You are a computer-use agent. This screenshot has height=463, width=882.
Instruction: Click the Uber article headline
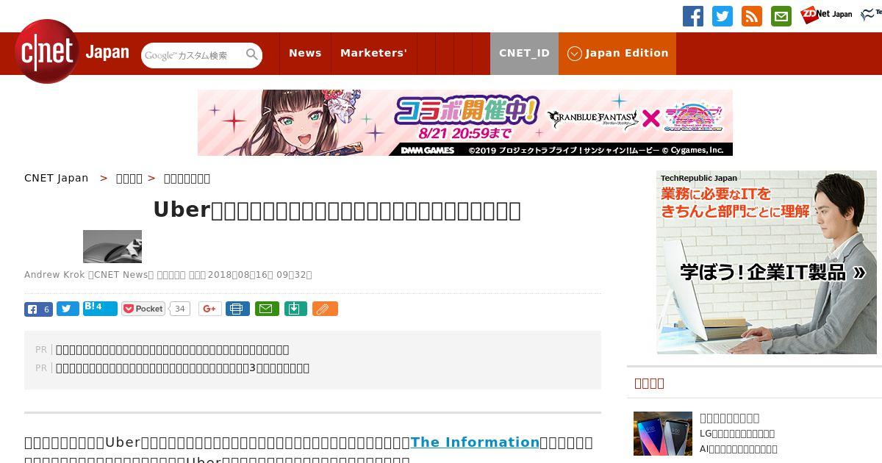pyautogui.click(x=337, y=210)
